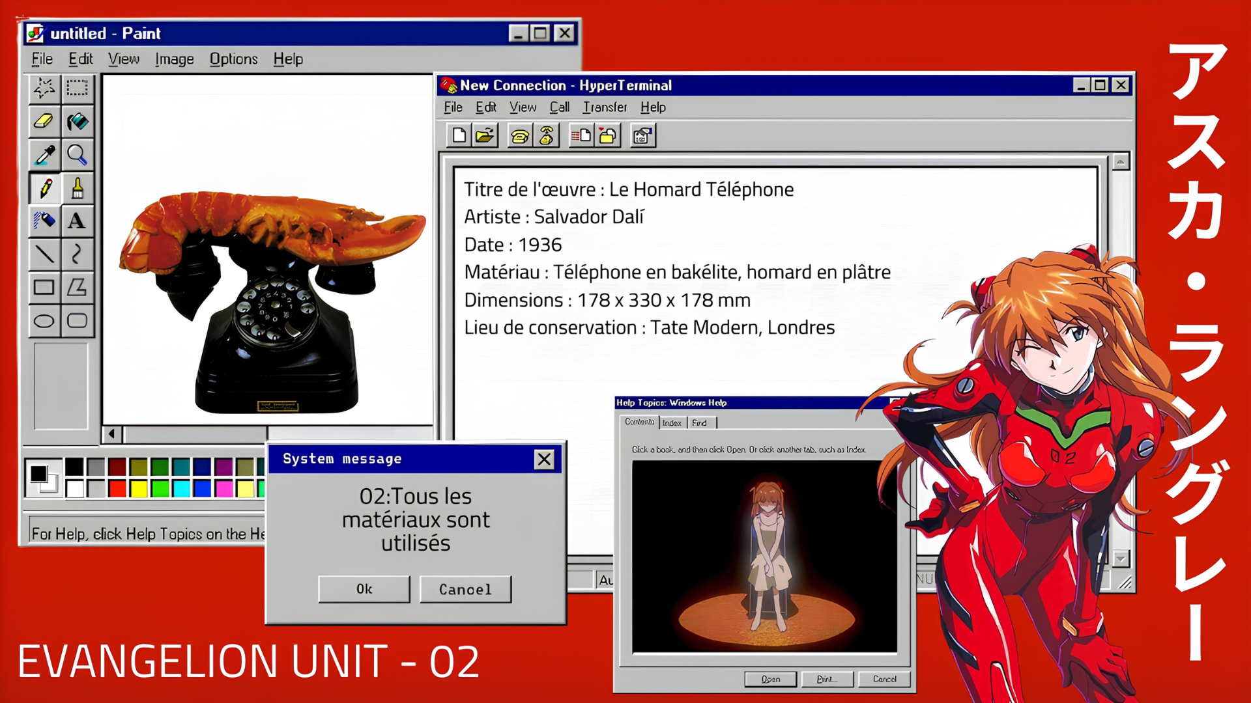Viewport: 1251px width, 703px height.
Task: Pick the Rectangle shape tool
Action: pyautogui.click(x=44, y=287)
